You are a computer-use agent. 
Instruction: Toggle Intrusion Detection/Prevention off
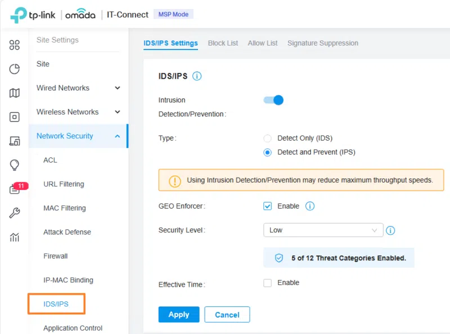[x=273, y=100]
